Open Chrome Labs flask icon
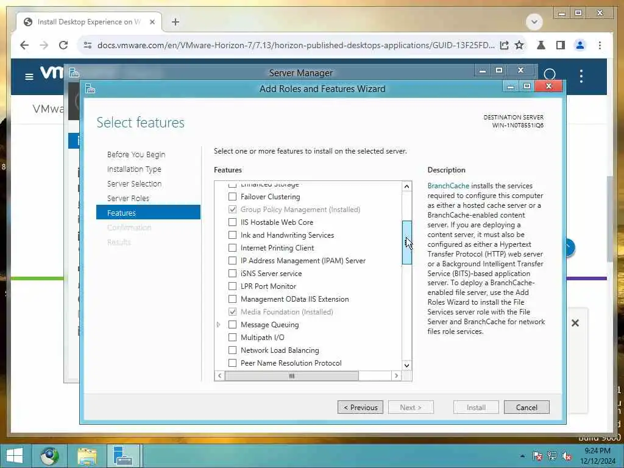Viewport: 624px width, 468px height. tap(541, 45)
